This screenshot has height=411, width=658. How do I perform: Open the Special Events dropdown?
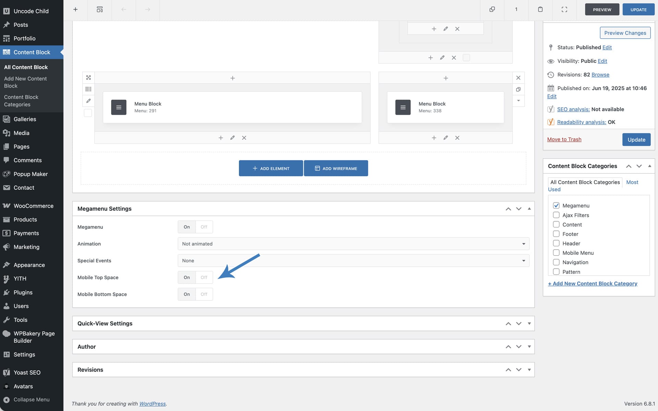pyautogui.click(x=353, y=261)
